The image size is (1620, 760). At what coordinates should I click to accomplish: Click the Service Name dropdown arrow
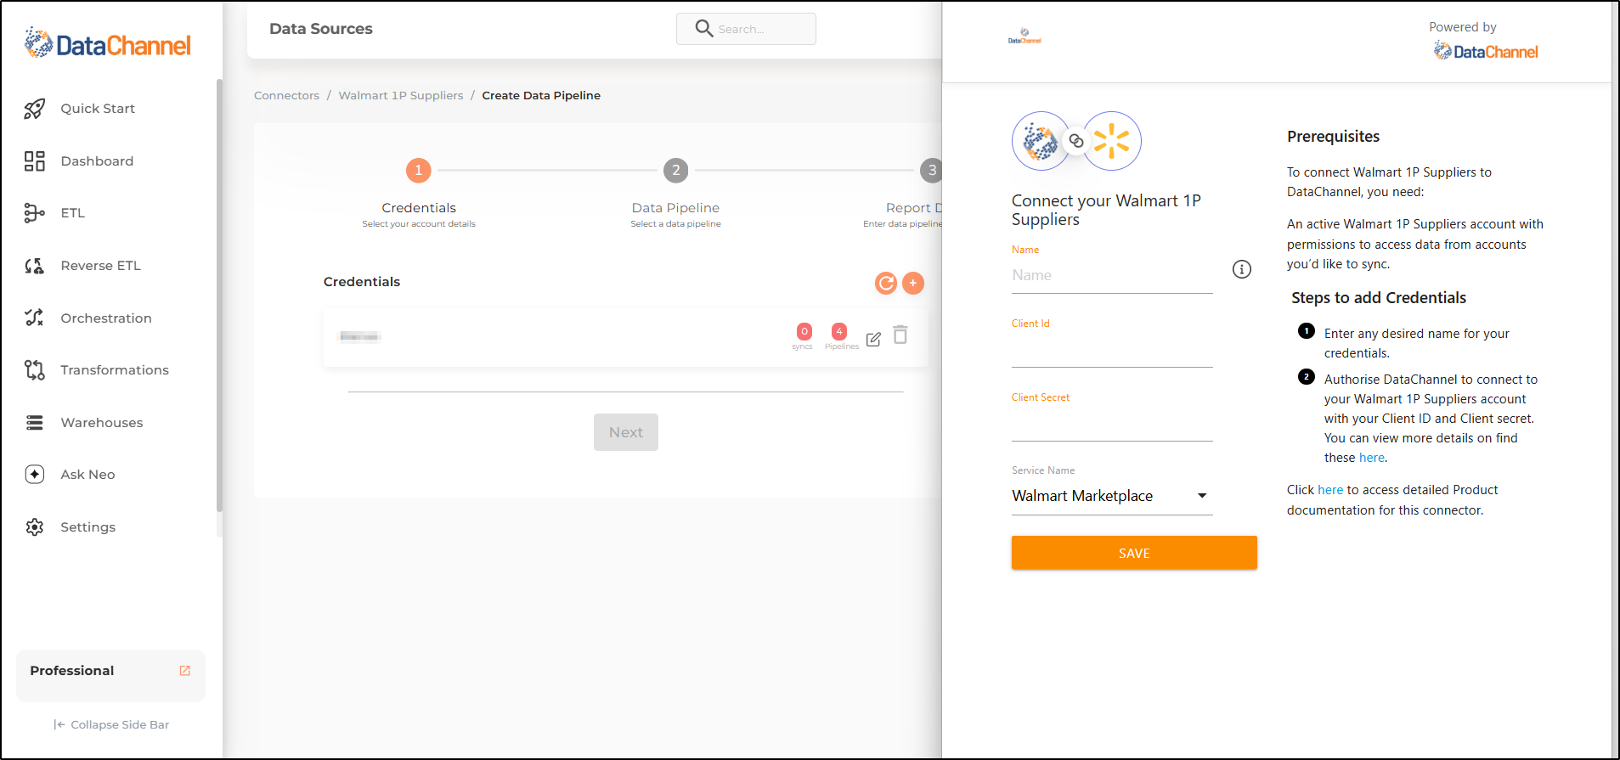(1202, 496)
